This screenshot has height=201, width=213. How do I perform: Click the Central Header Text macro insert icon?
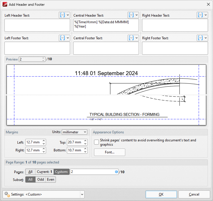click(131, 15)
